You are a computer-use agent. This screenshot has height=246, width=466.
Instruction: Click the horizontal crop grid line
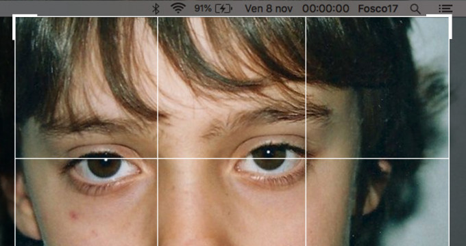click(x=232, y=159)
